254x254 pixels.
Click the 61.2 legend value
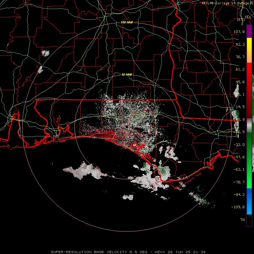click(x=240, y=69)
